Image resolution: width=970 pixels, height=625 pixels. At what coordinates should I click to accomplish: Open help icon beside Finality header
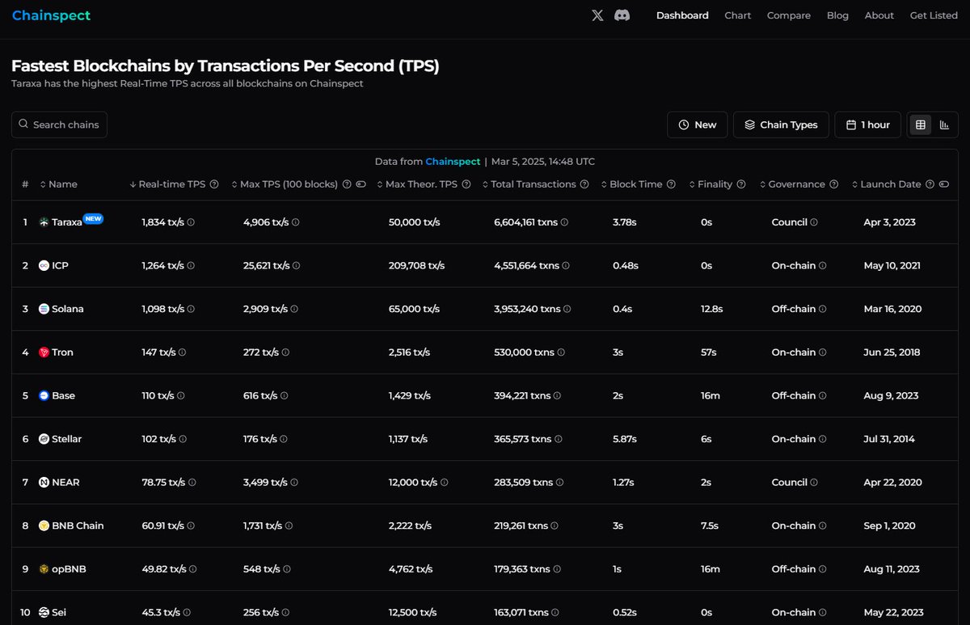point(741,184)
